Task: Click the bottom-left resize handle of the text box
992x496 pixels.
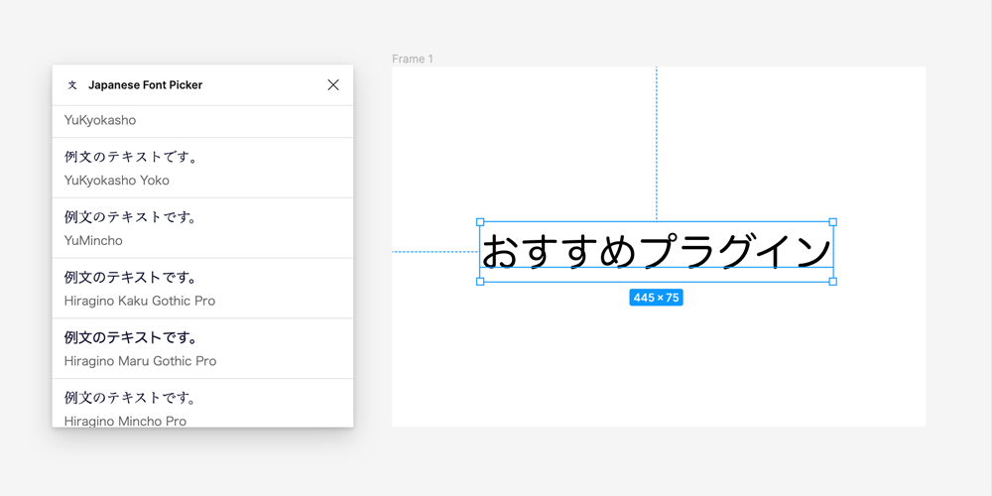Action: [480, 282]
